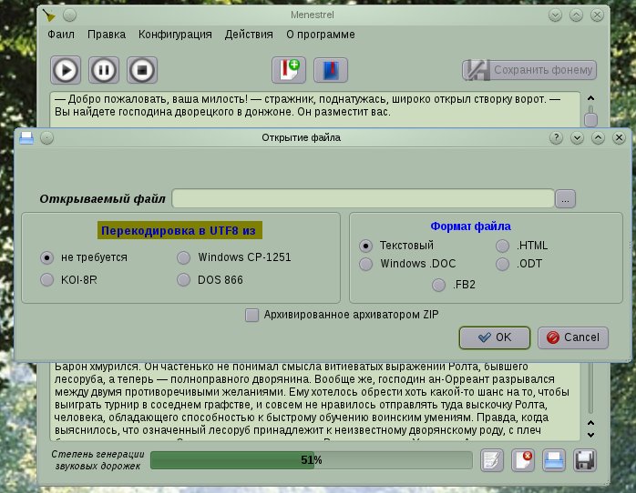This screenshot has height=493, width=636.
Task: Click the Открываемый файл path field
Action: click(363, 198)
